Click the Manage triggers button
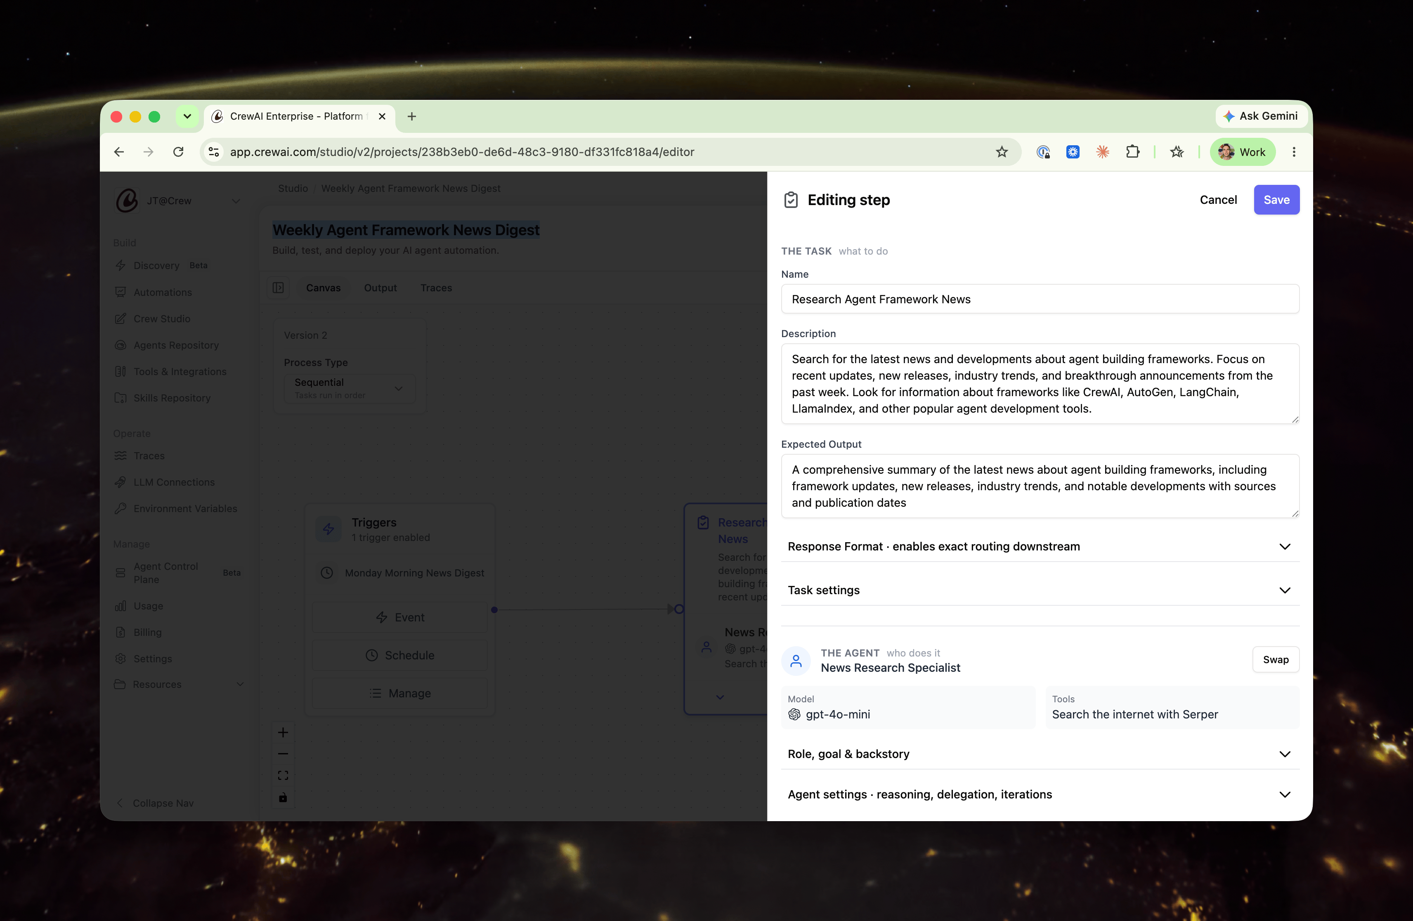Screen dimensions: 1413x921 point(400,694)
